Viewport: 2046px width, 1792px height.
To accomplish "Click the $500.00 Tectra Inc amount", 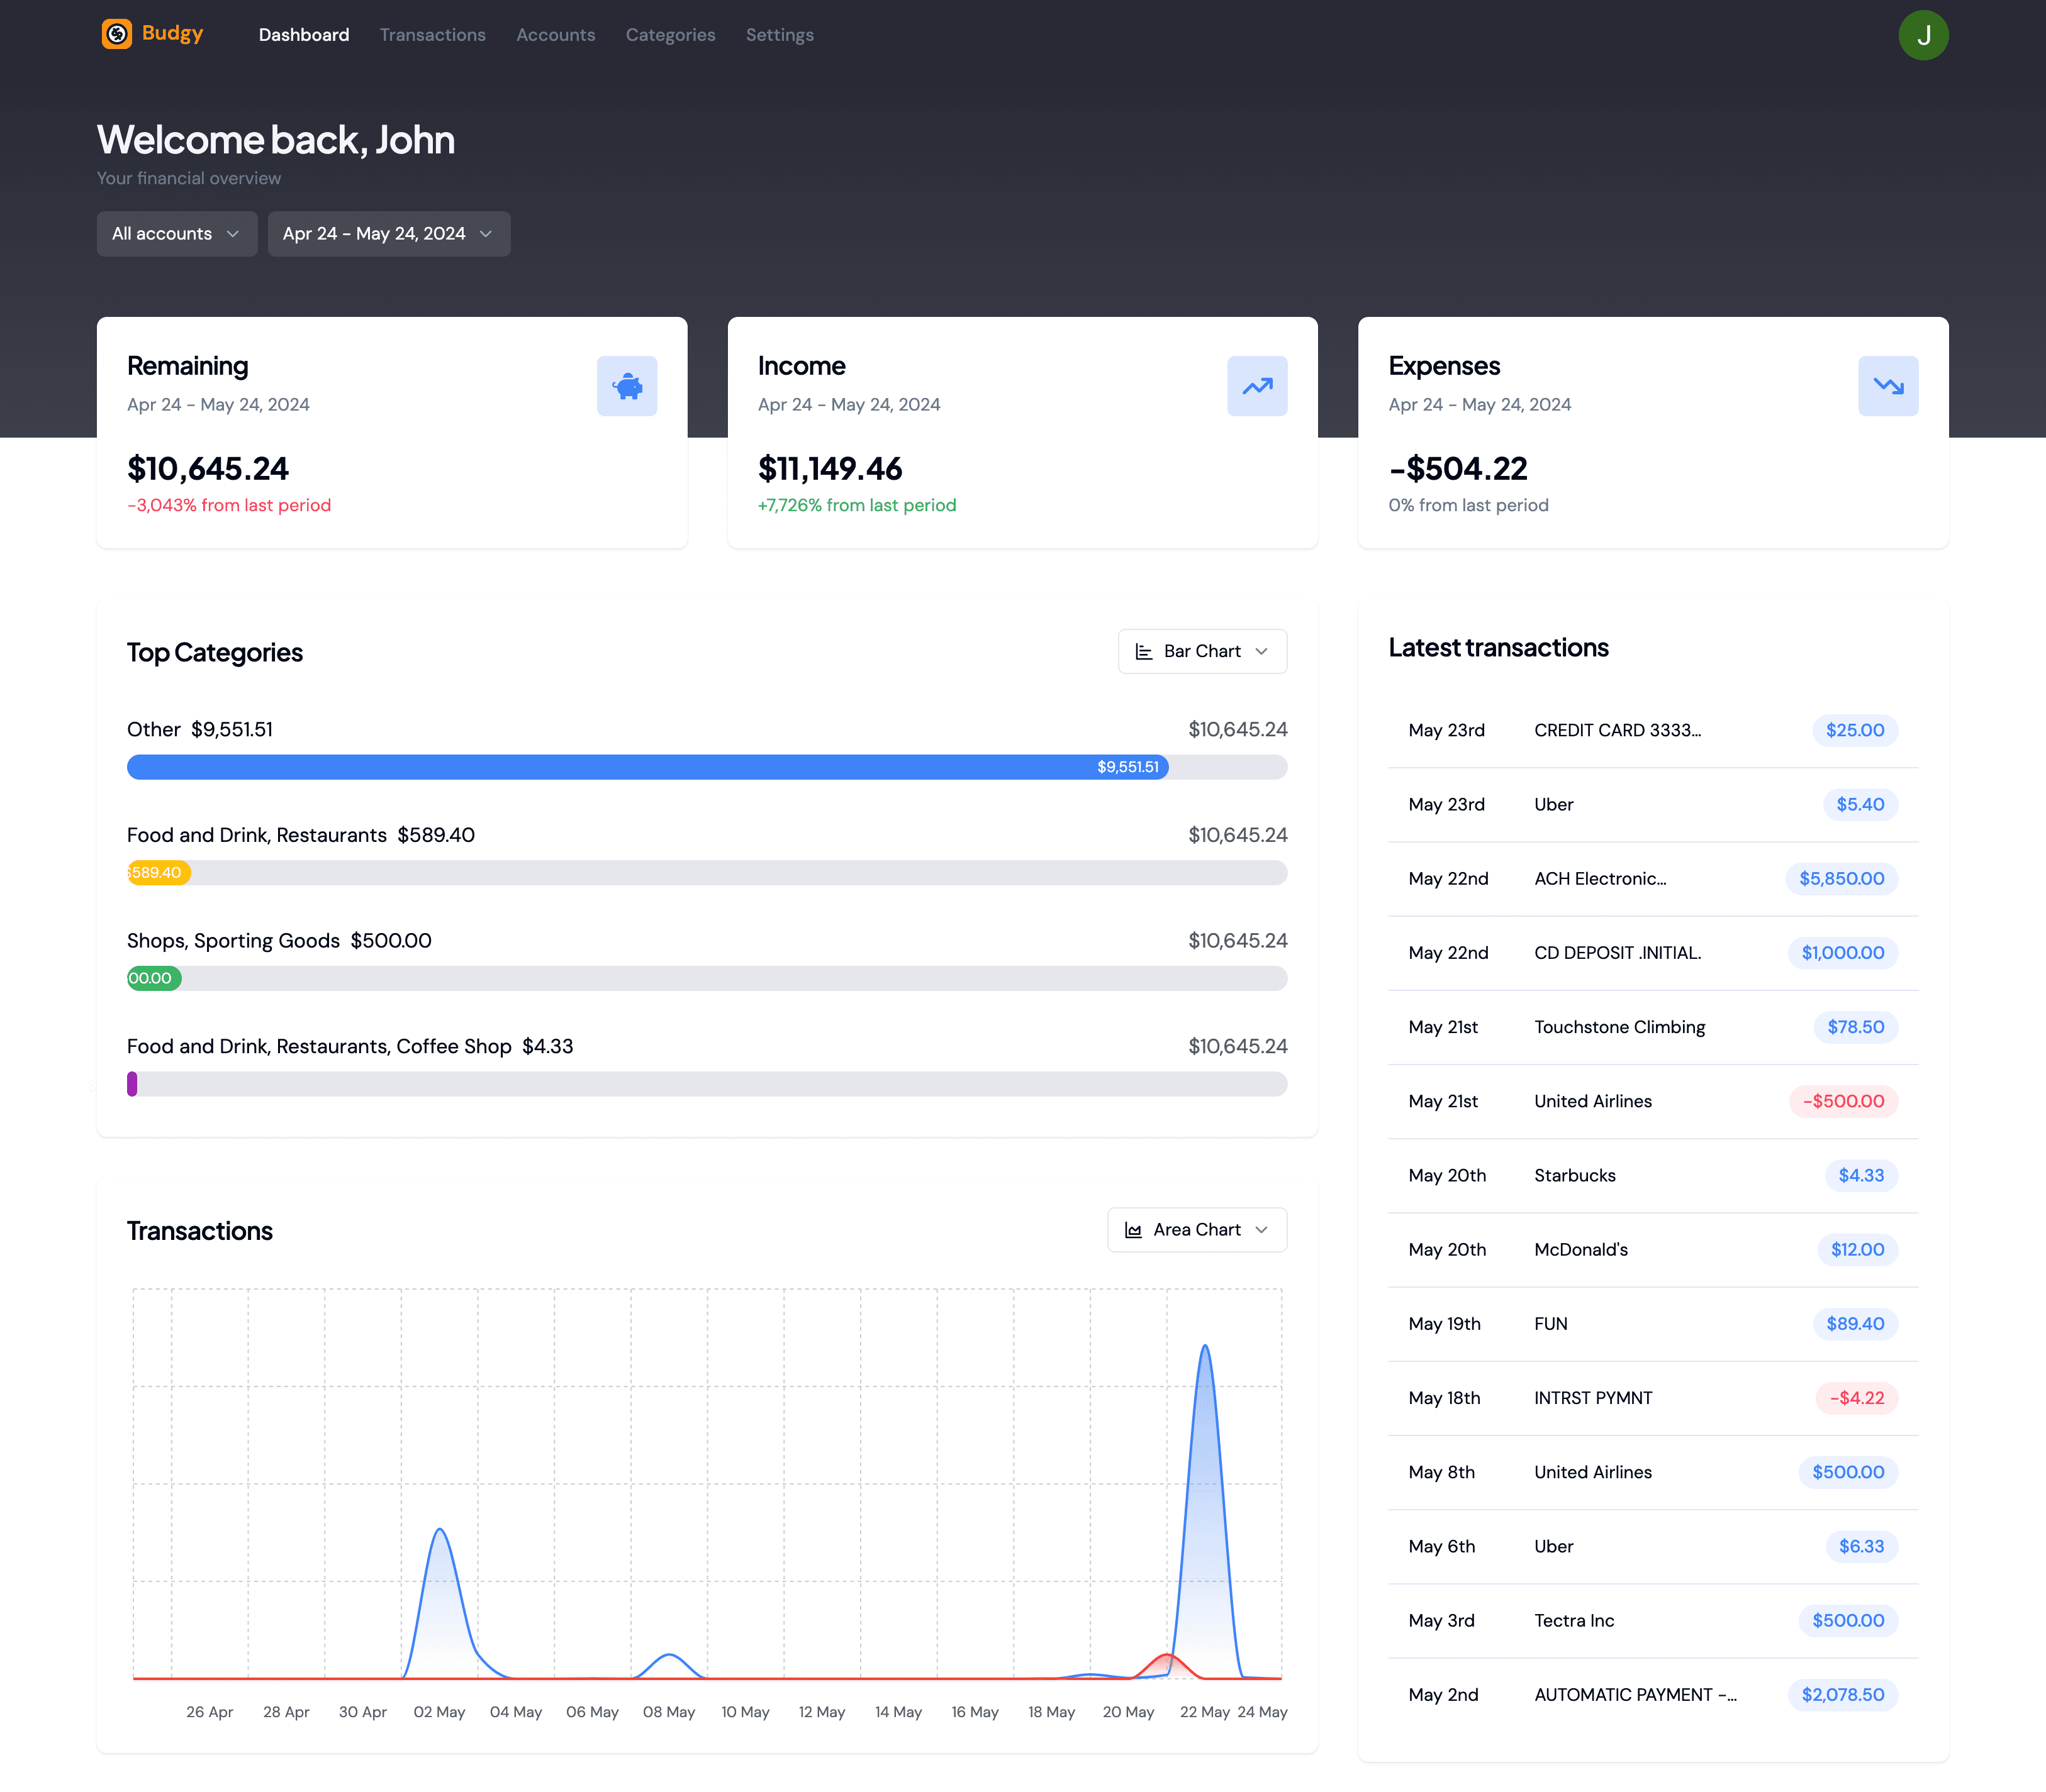I will [1848, 1621].
